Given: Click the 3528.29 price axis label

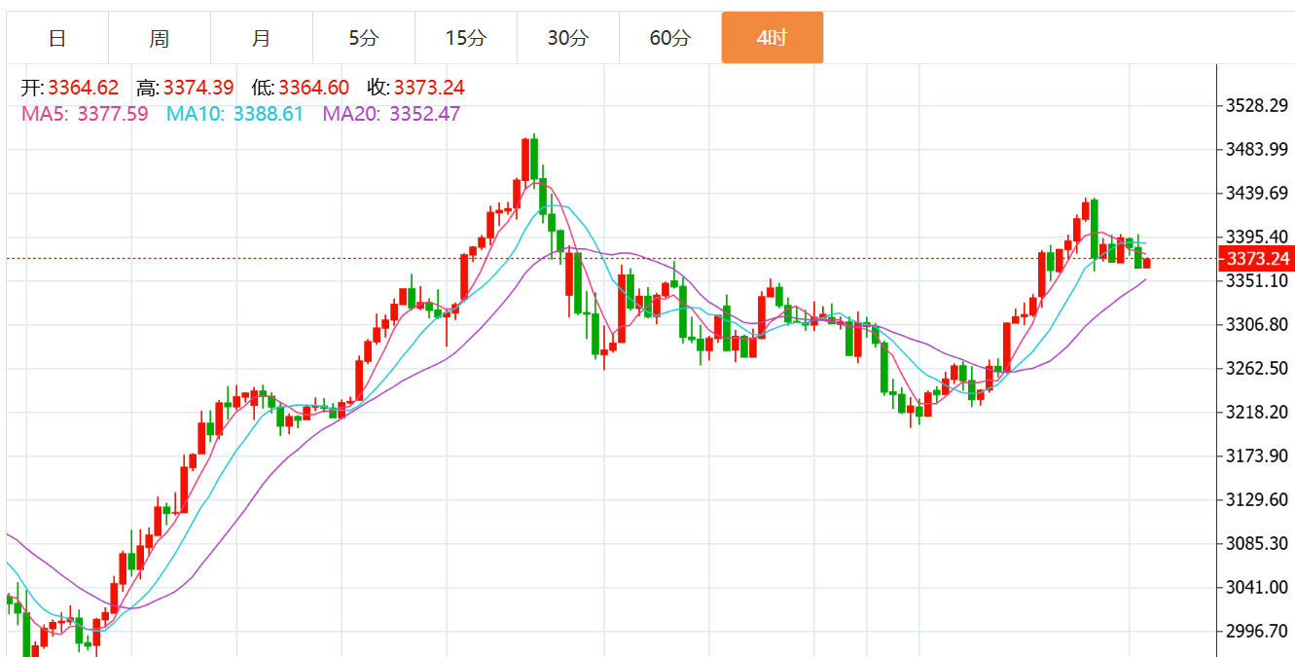Looking at the screenshot, I should (1257, 105).
